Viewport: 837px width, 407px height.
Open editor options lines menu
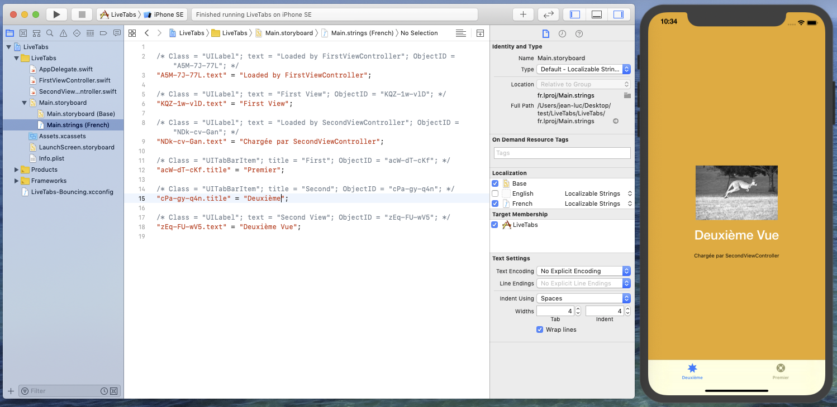pyautogui.click(x=460, y=33)
